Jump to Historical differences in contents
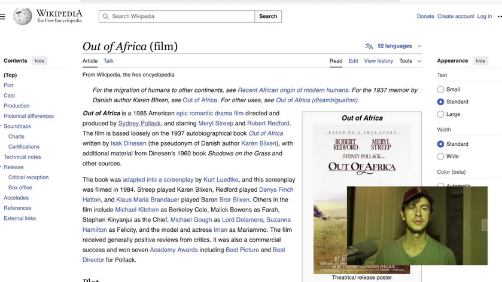 (29, 116)
